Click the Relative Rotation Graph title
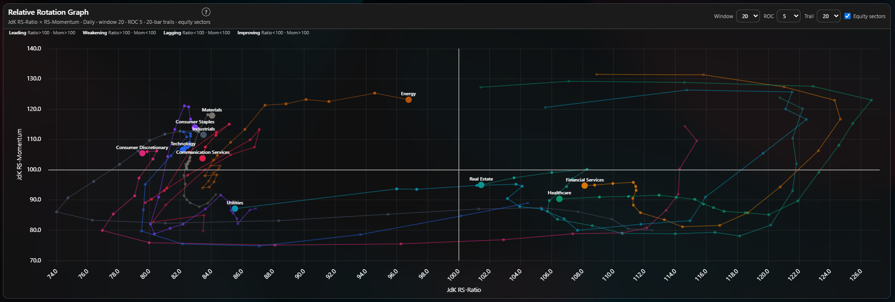The width and height of the screenshot is (895, 302). coord(48,12)
